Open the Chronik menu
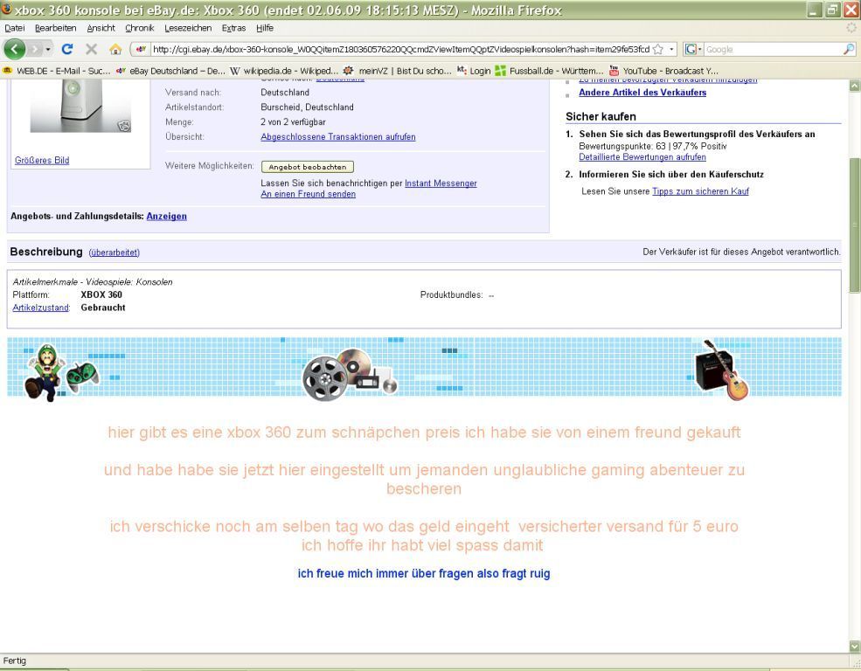The width and height of the screenshot is (861, 671). (140, 28)
